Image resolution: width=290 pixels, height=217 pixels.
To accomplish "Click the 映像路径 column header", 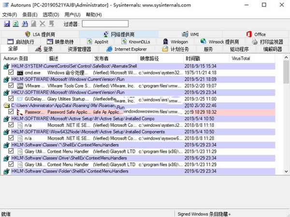I will 161,58.
